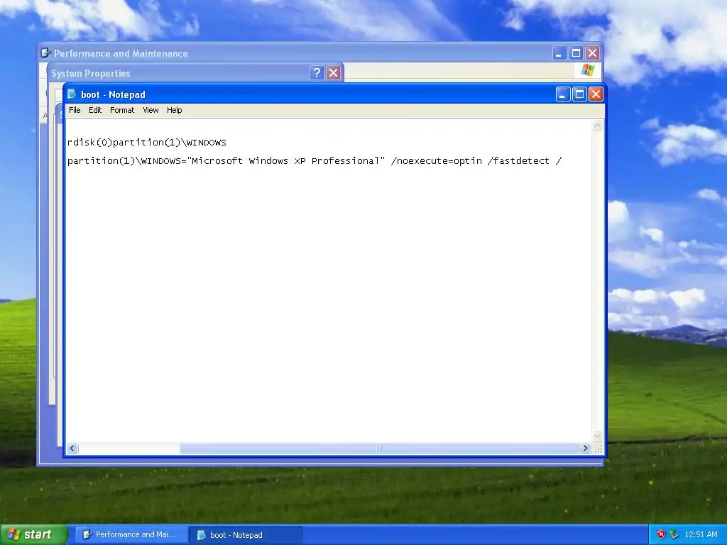Maximize the Performance and Maintenance window

pos(576,53)
